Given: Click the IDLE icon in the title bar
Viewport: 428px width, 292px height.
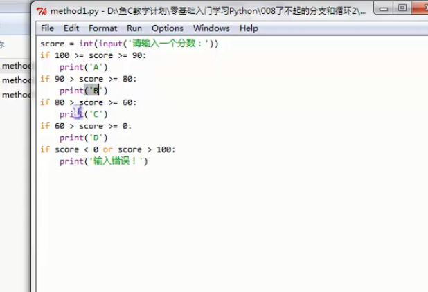Looking at the screenshot, I should [42, 11].
